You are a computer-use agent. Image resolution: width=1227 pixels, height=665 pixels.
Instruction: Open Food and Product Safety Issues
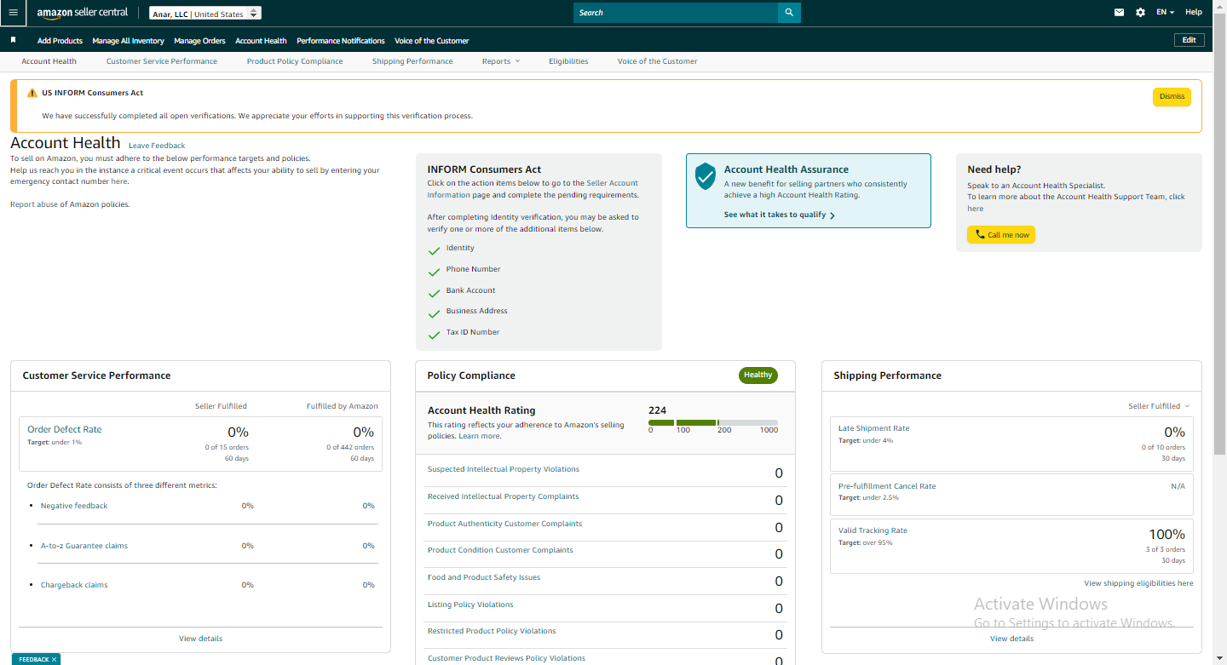pyautogui.click(x=484, y=577)
